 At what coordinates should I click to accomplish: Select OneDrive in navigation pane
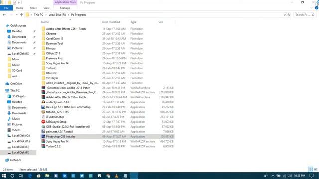pyautogui.click(x=16, y=84)
